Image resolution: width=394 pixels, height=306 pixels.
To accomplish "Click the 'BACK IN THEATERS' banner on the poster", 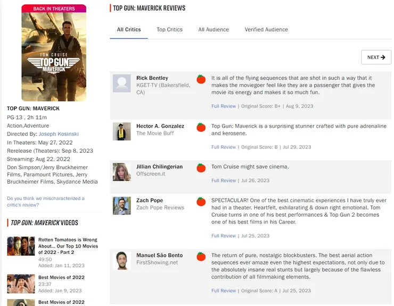I will tap(54, 9).
